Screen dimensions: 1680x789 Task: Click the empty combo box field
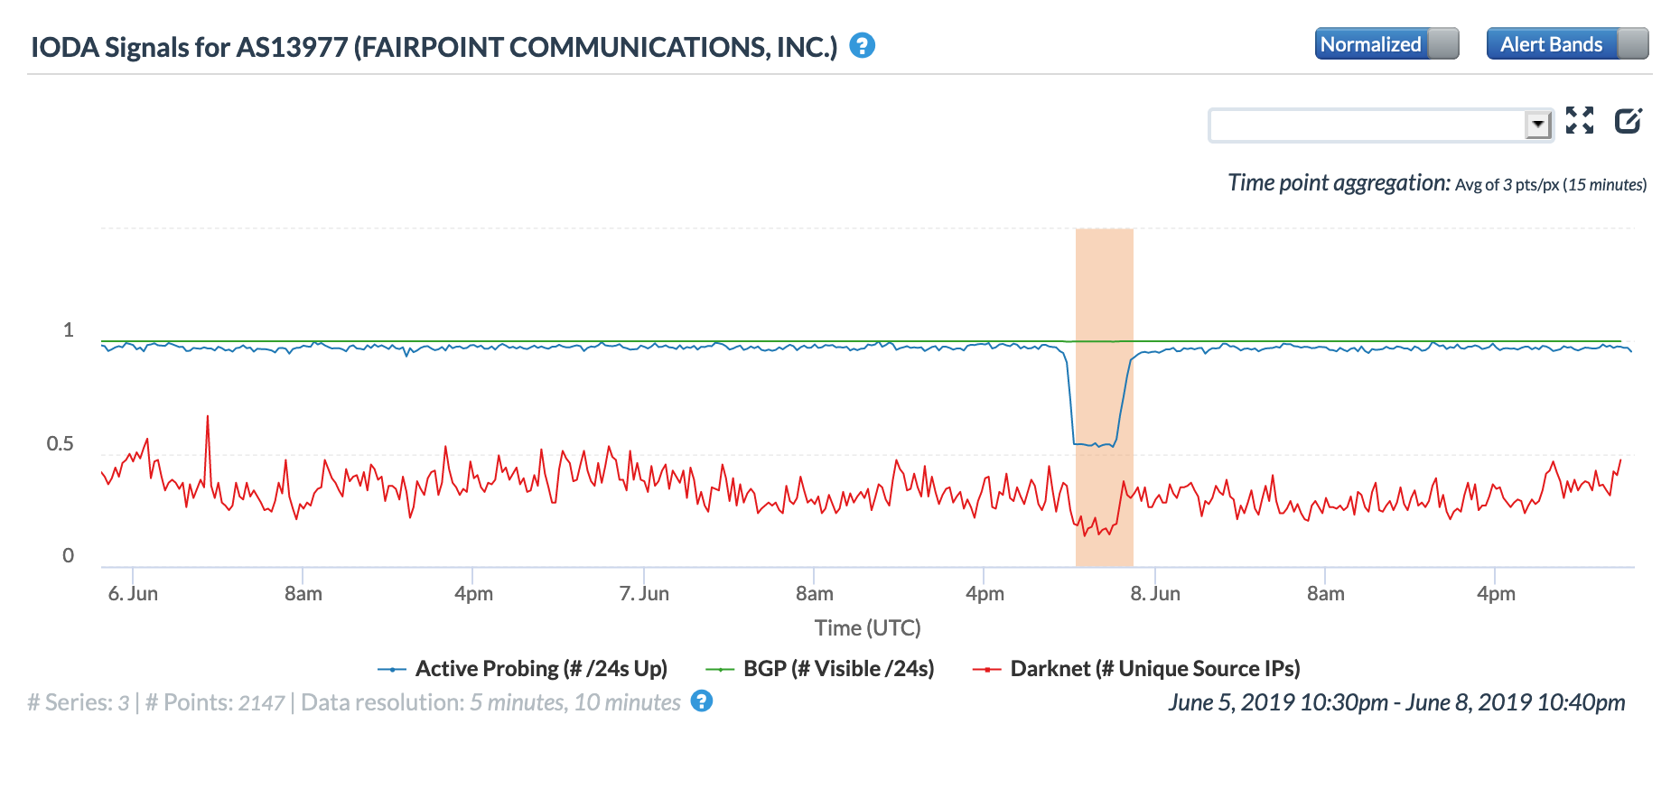(1366, 125)
